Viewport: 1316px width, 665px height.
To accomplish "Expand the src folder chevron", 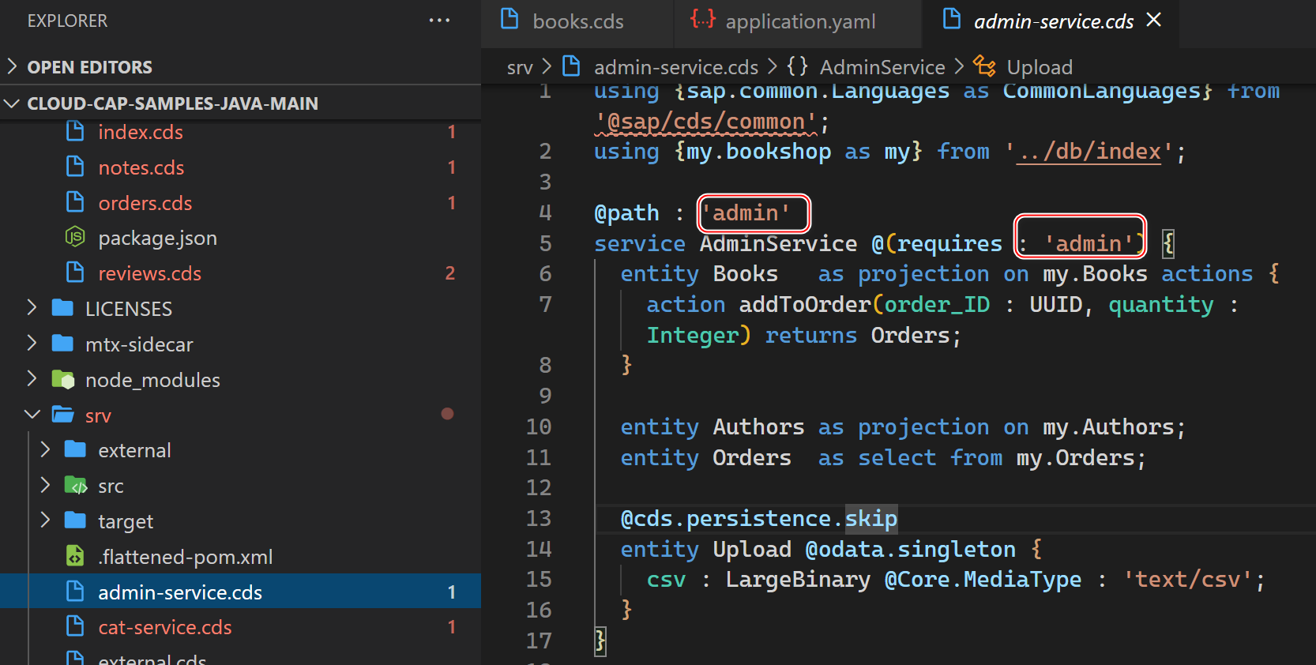I will (45, 485).
